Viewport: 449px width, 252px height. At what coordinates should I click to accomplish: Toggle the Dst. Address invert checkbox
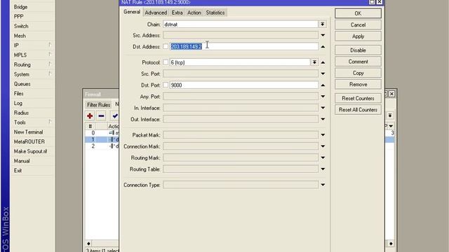click(x=166, y=46)
